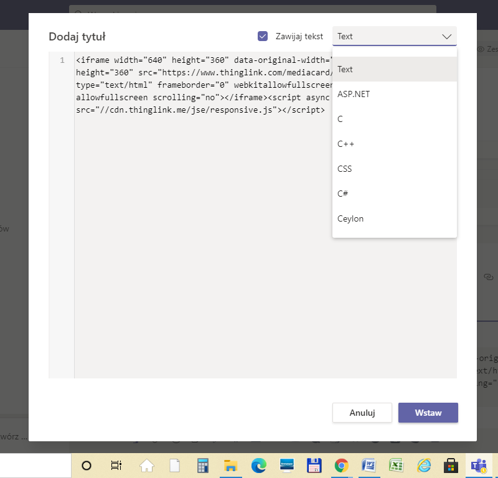The width and height of the screenshot is (498, 478).
Task: Open Internet Explorer from the taskbar
Action: (424, 466)
